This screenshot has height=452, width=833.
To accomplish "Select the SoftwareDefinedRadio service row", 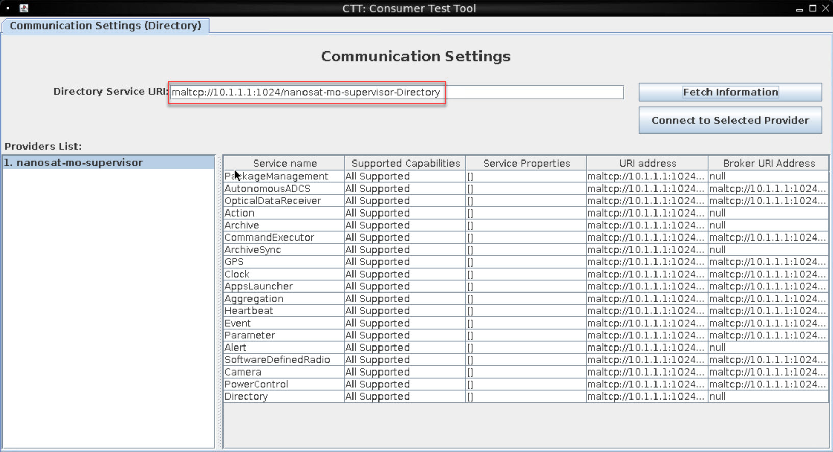I will (526, 360).
